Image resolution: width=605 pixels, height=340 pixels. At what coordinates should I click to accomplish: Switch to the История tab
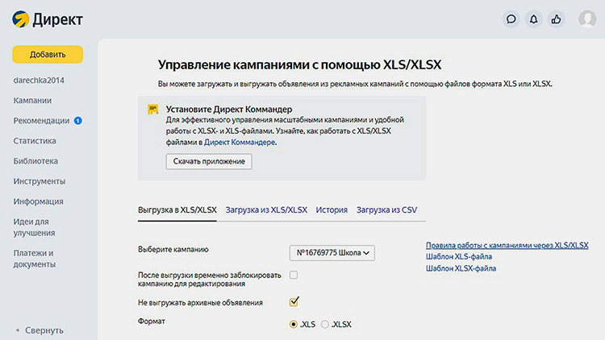332,209
